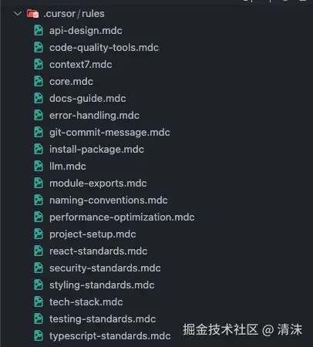Open error-handling.mdc file
This screenshot has width=313, height=347.
click(x=94, y=116)
